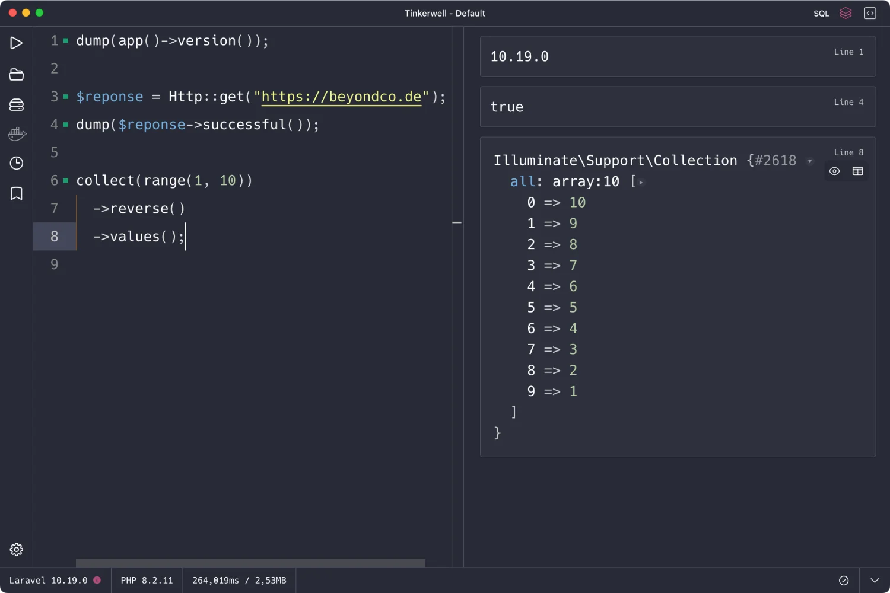
Task: Toggle the eye icon on Line 8 output
Action: click(834, 171)
